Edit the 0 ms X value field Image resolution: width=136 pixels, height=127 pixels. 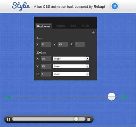(46, 44)
